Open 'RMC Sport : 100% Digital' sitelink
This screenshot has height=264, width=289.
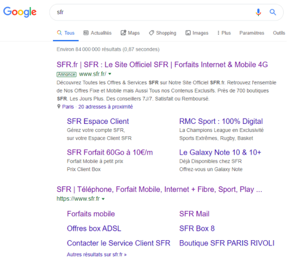[x=221, y=121]
